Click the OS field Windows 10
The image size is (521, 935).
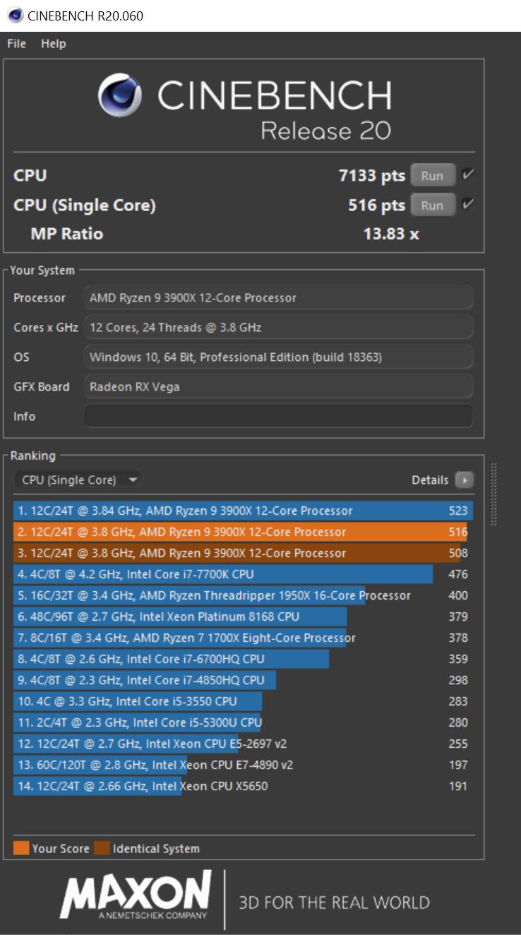pyautogui.click(x=278, y=357)
